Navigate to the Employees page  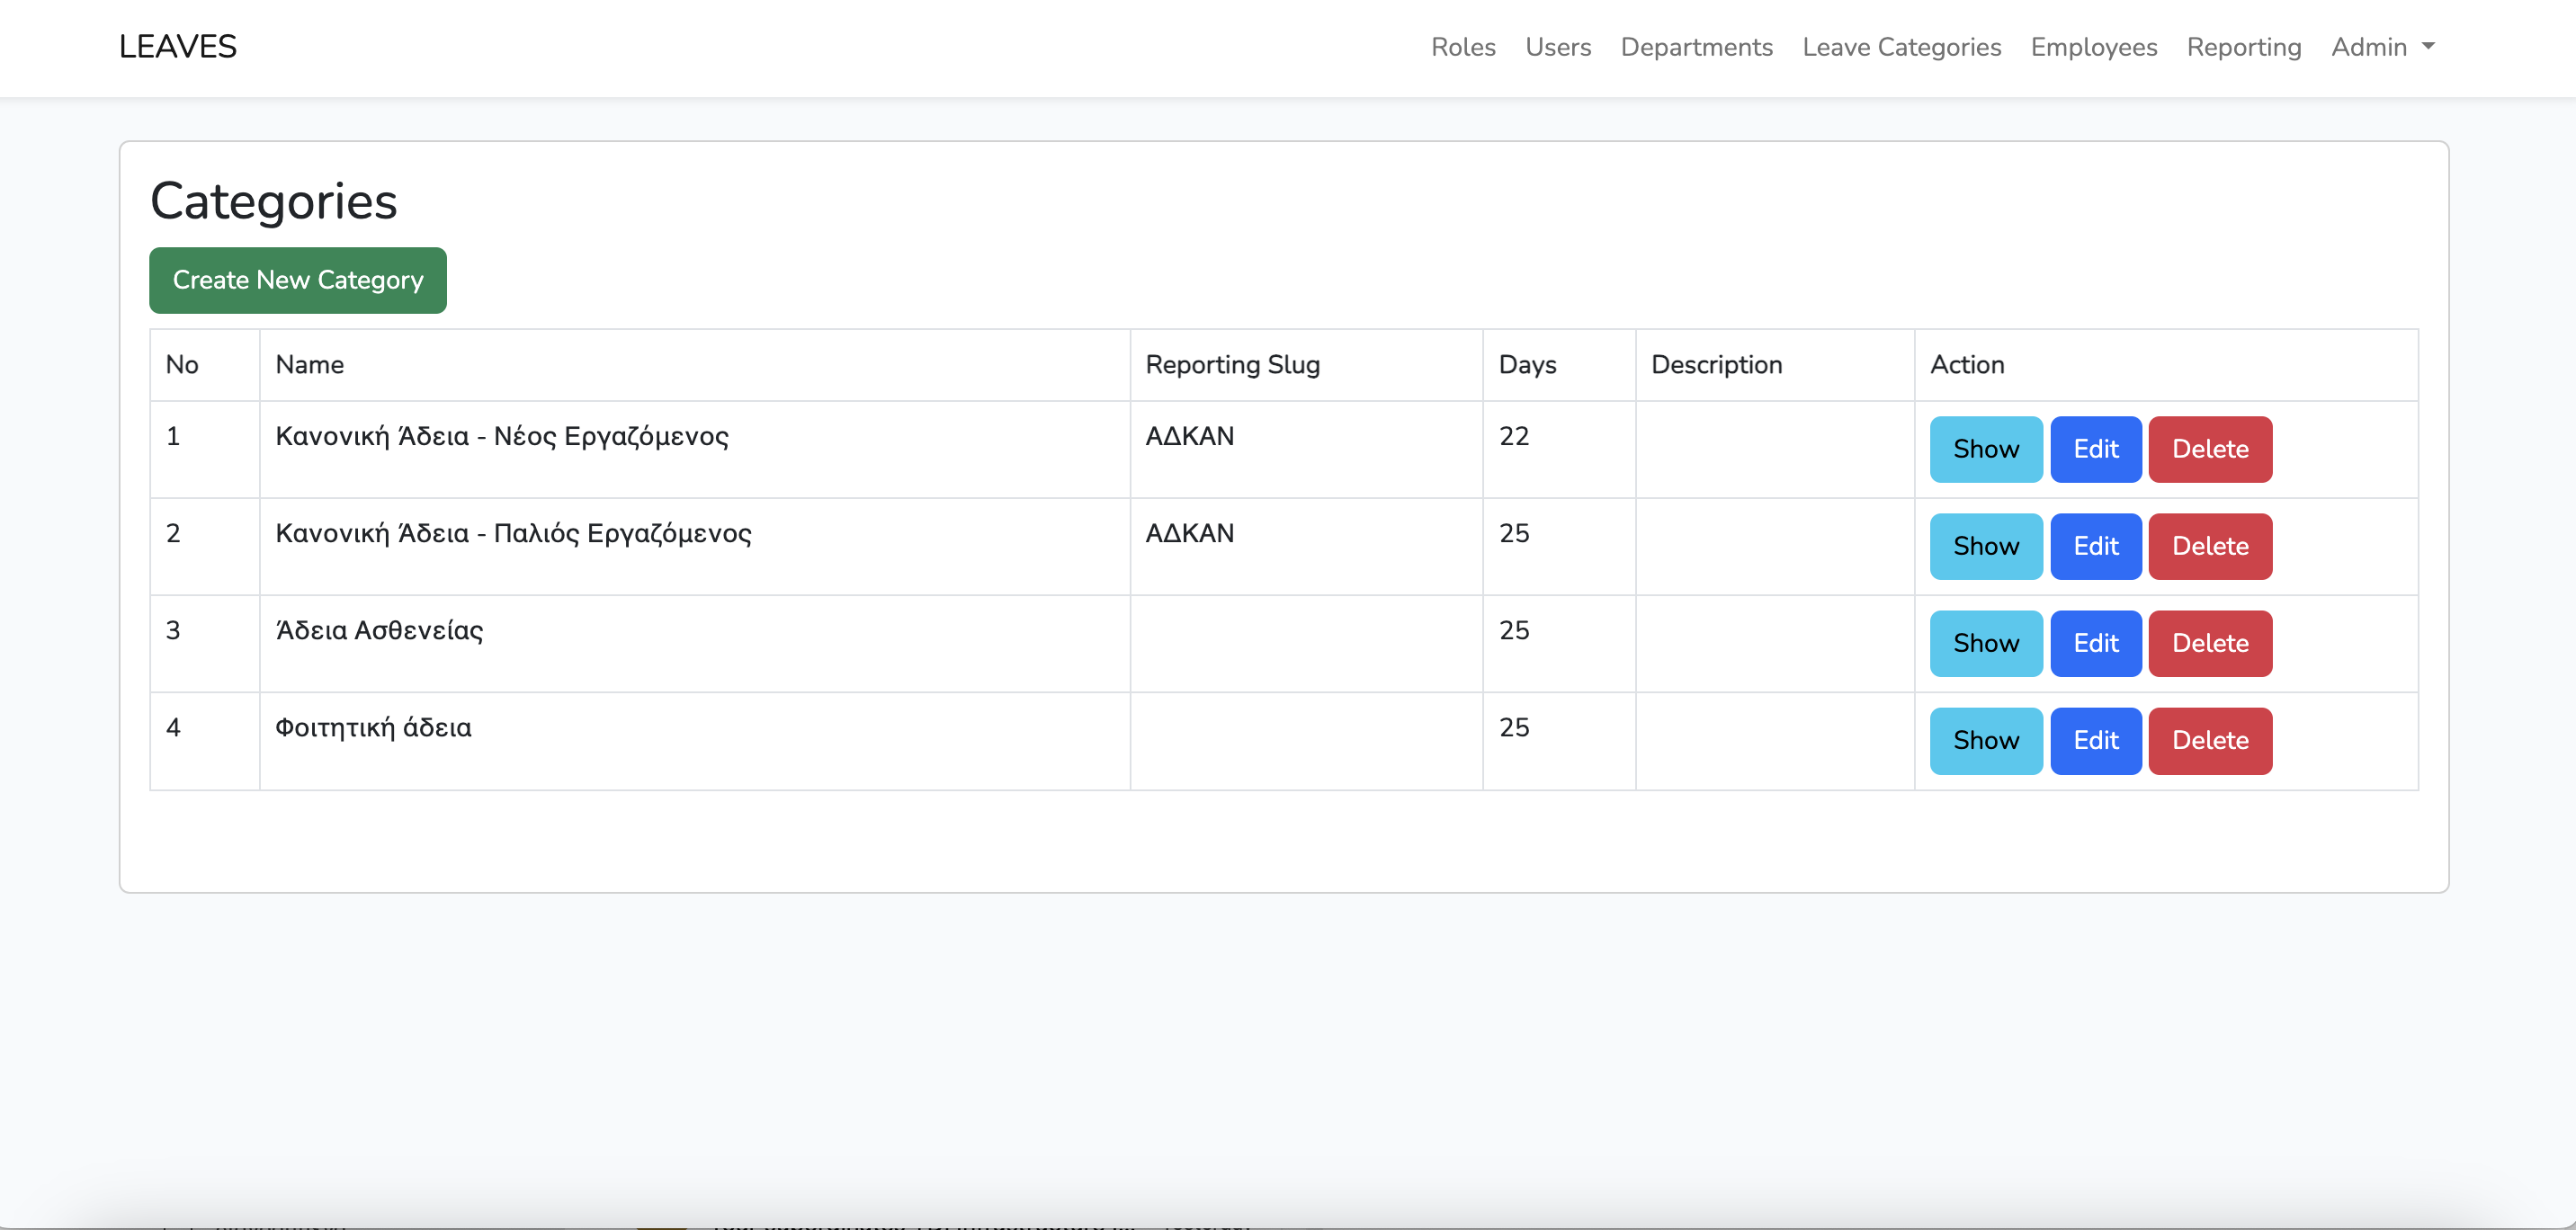2093,47
